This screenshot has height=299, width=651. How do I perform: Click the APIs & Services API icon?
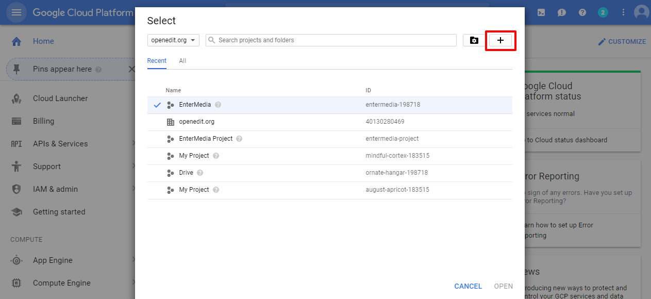click(16, 144)
